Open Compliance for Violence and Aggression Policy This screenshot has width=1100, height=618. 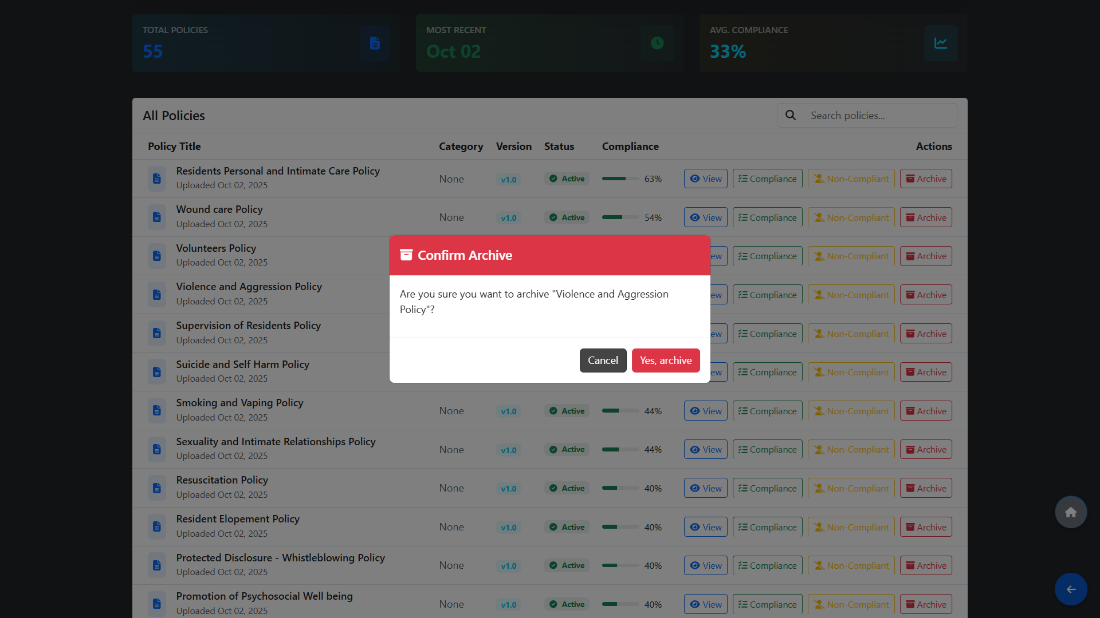[768, 295]
